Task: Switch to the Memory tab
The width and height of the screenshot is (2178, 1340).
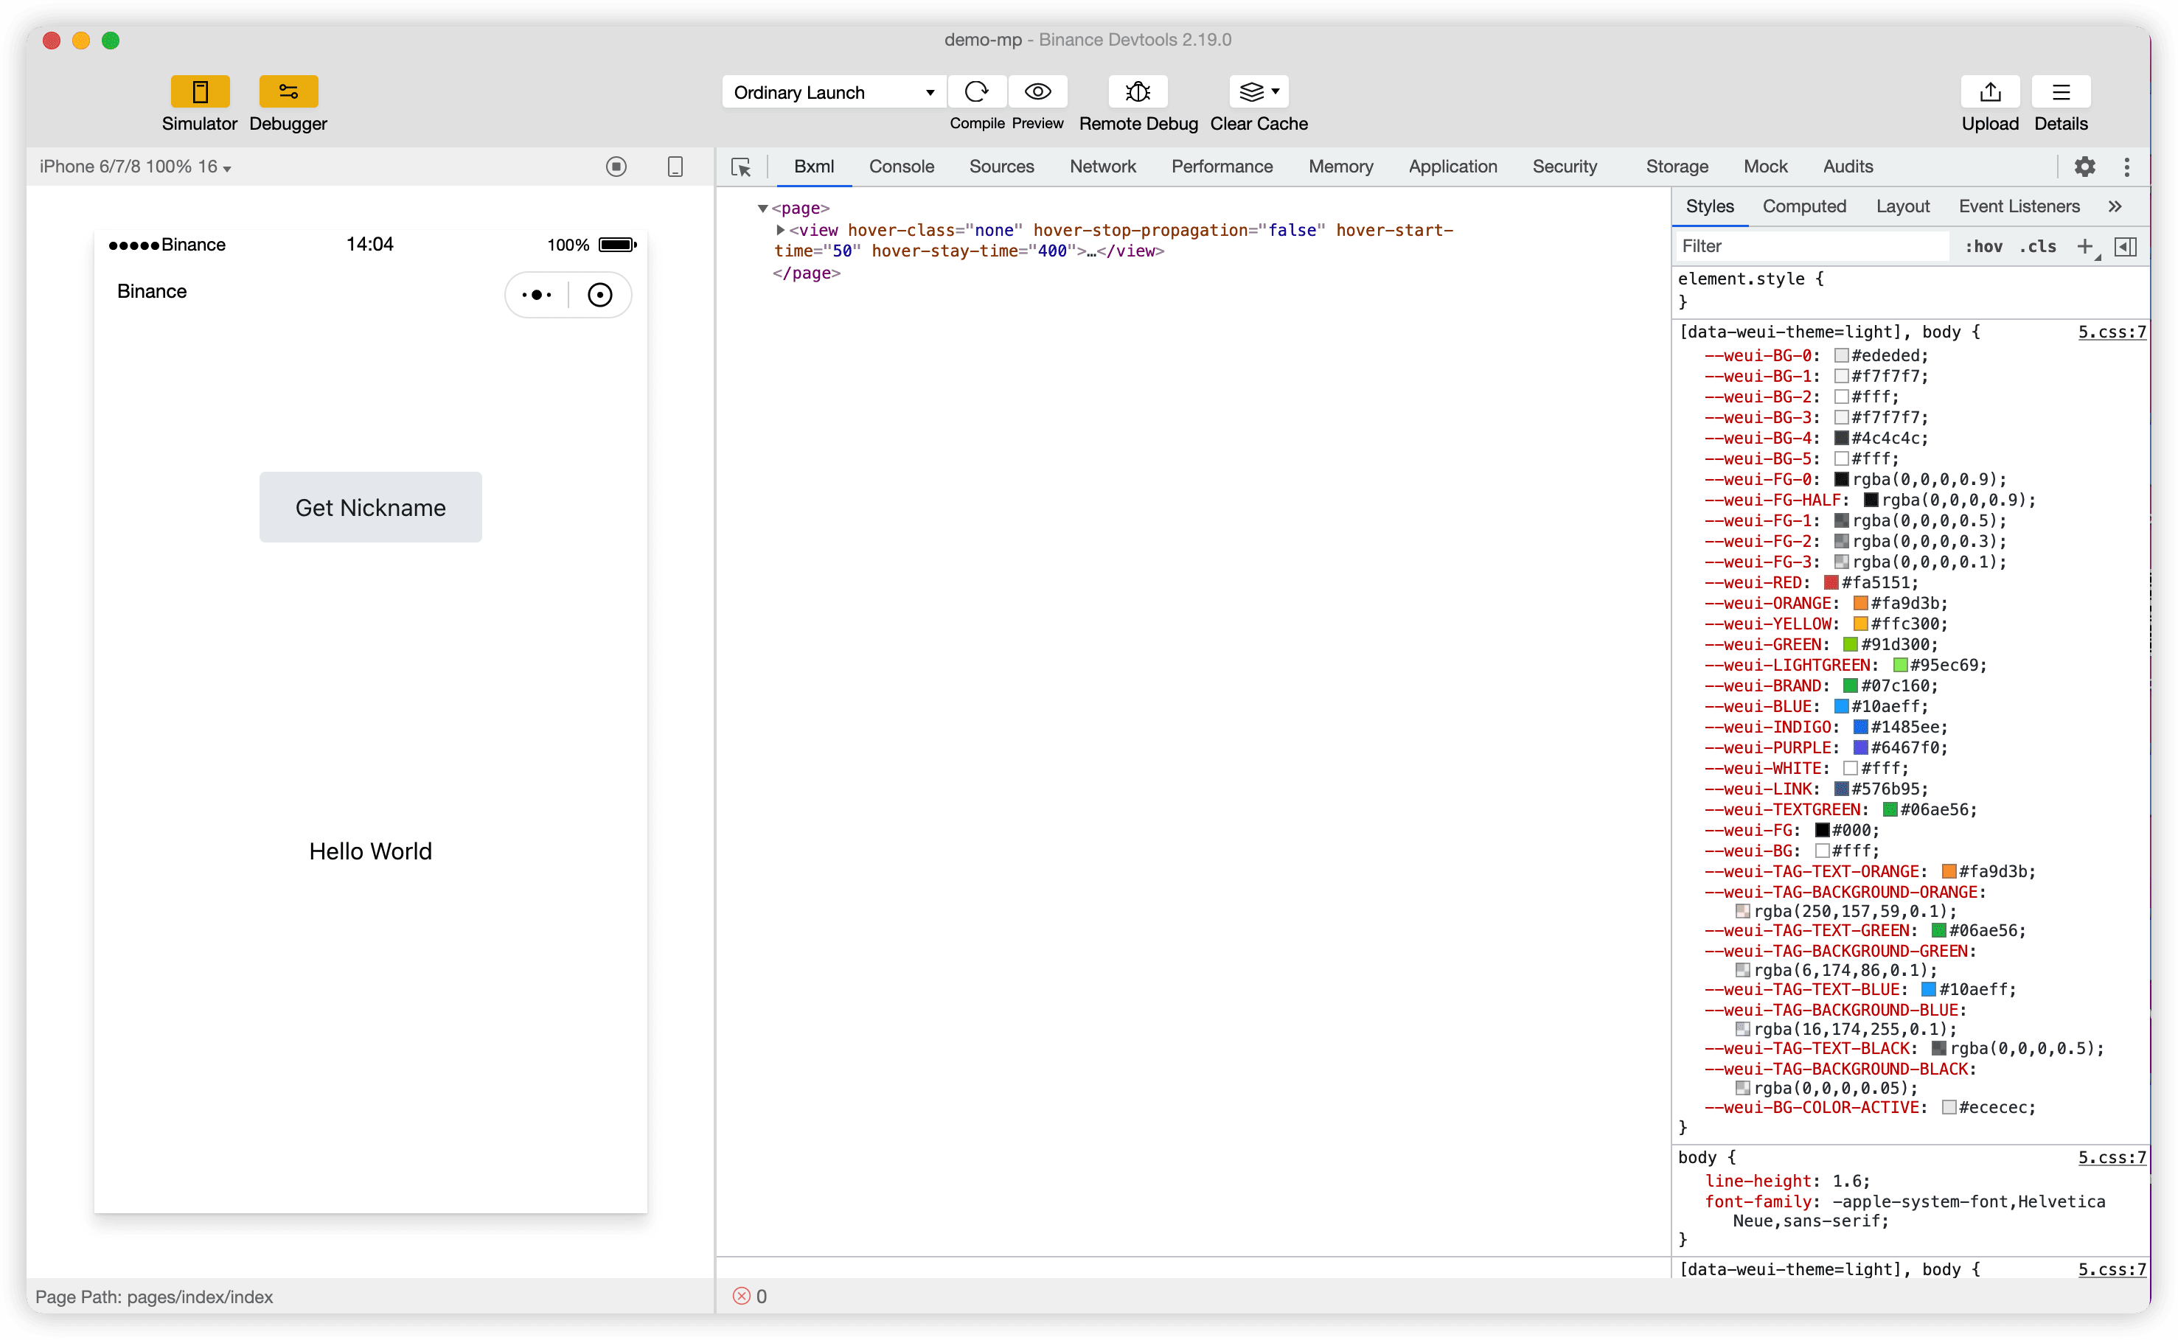Action: [x=1340, y=167]
